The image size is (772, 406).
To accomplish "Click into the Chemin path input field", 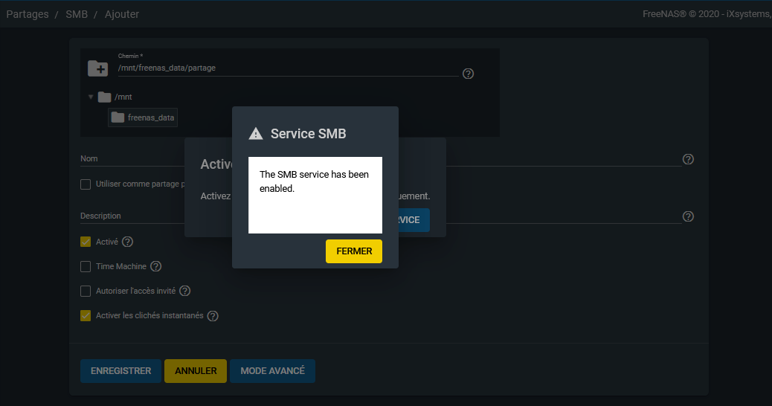I will (x=287, y=68).
